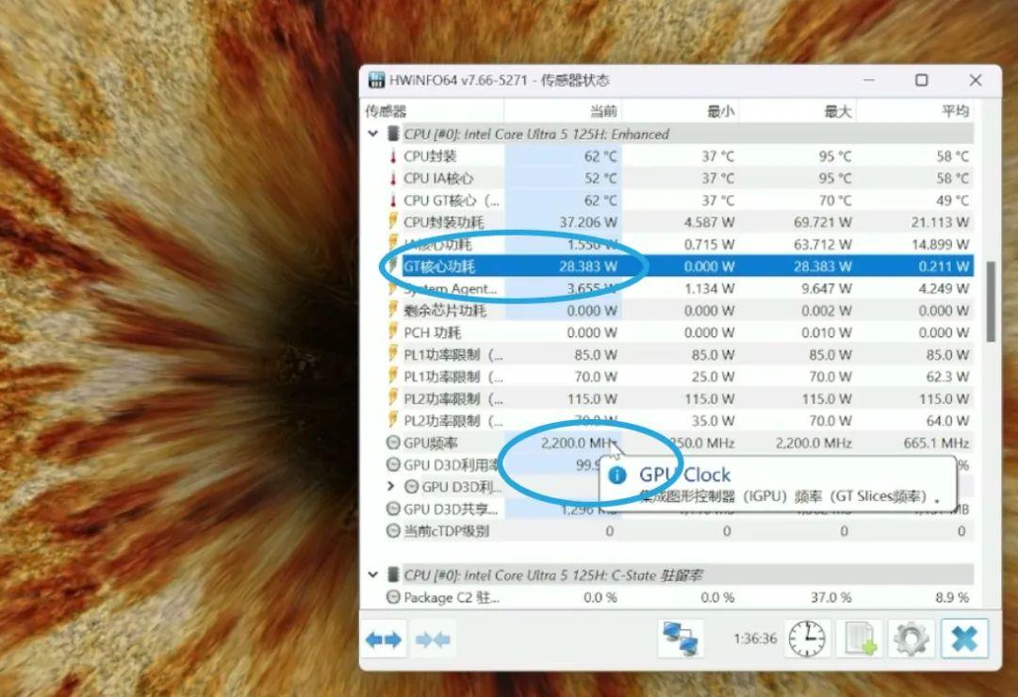Image resolution: width=1018 pixels, height=697 pixels.
Task: Click the lightning icon on the PL1 row averaging 62.3 W
Action: pos(393,377)
